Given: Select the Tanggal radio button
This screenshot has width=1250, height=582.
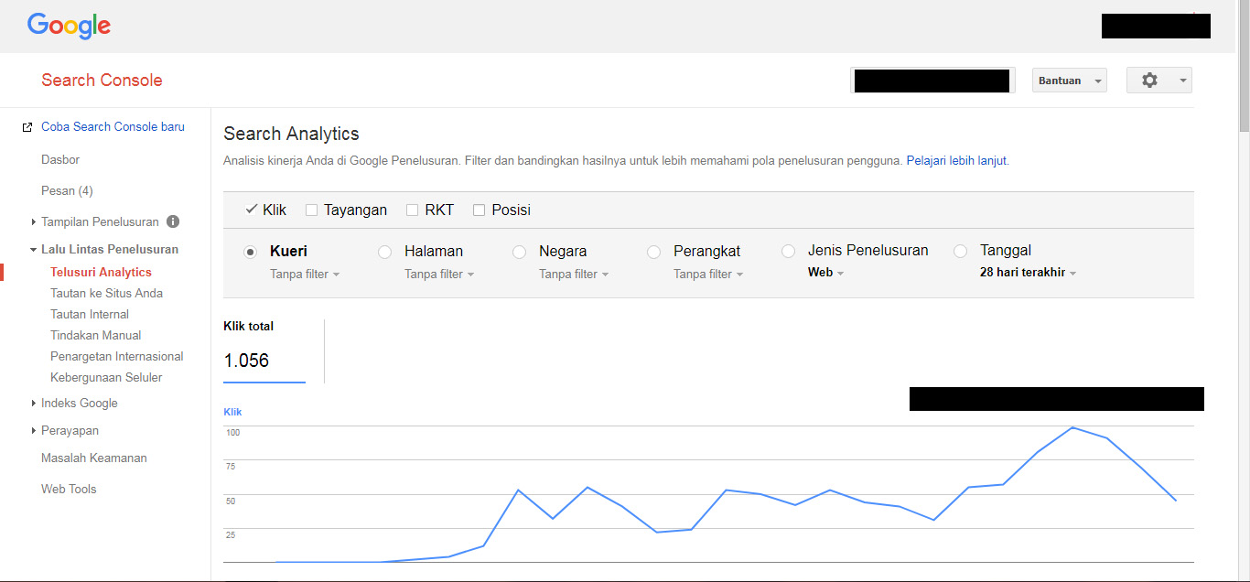Looking at the screenshot, I should tap(960, 251).
